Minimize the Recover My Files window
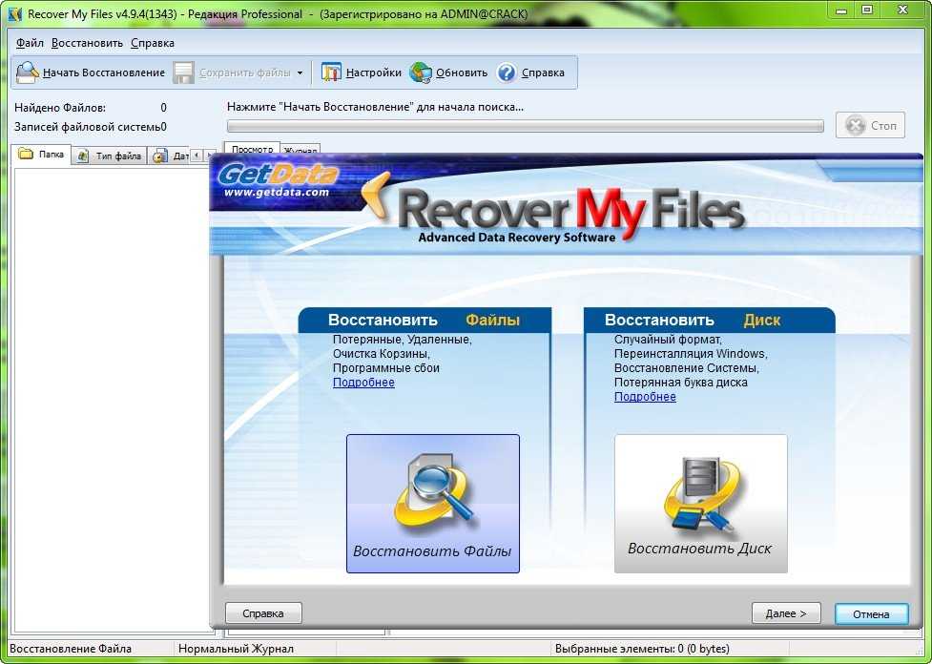This screenshot has height=664, width=932. click(841, 10)
